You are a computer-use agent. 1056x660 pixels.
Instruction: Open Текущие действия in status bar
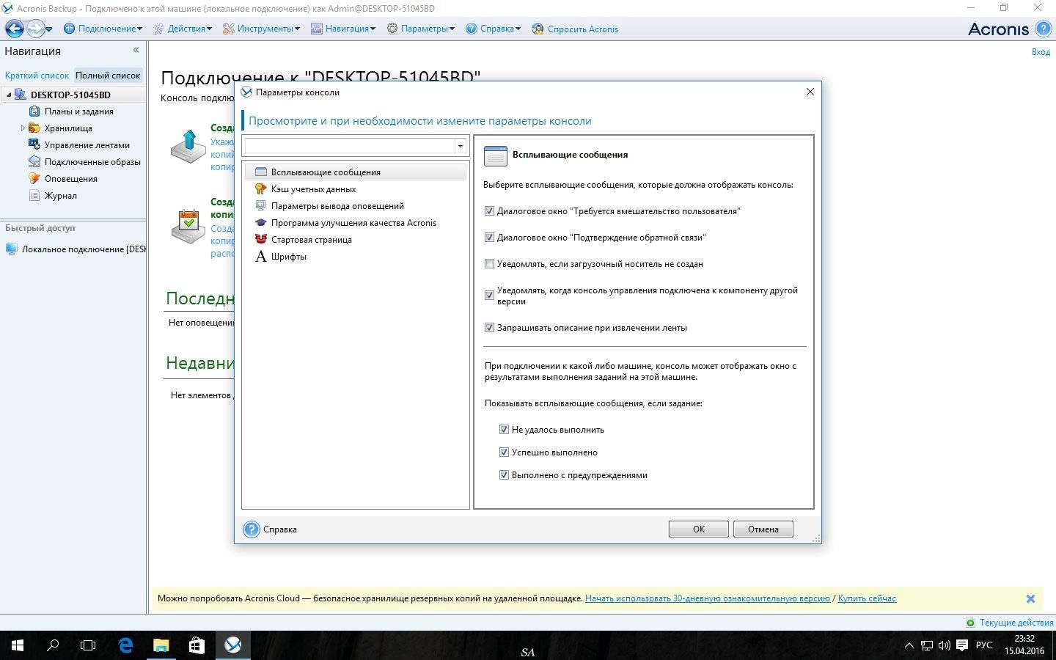coord(1009,623)
